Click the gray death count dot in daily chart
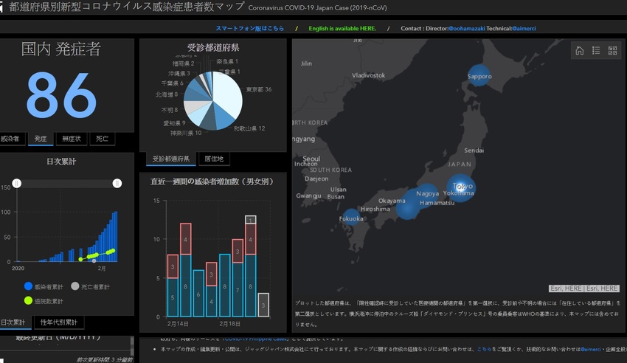Image resolution: width=627 pixels, height=363 pixels. [94, 260]
